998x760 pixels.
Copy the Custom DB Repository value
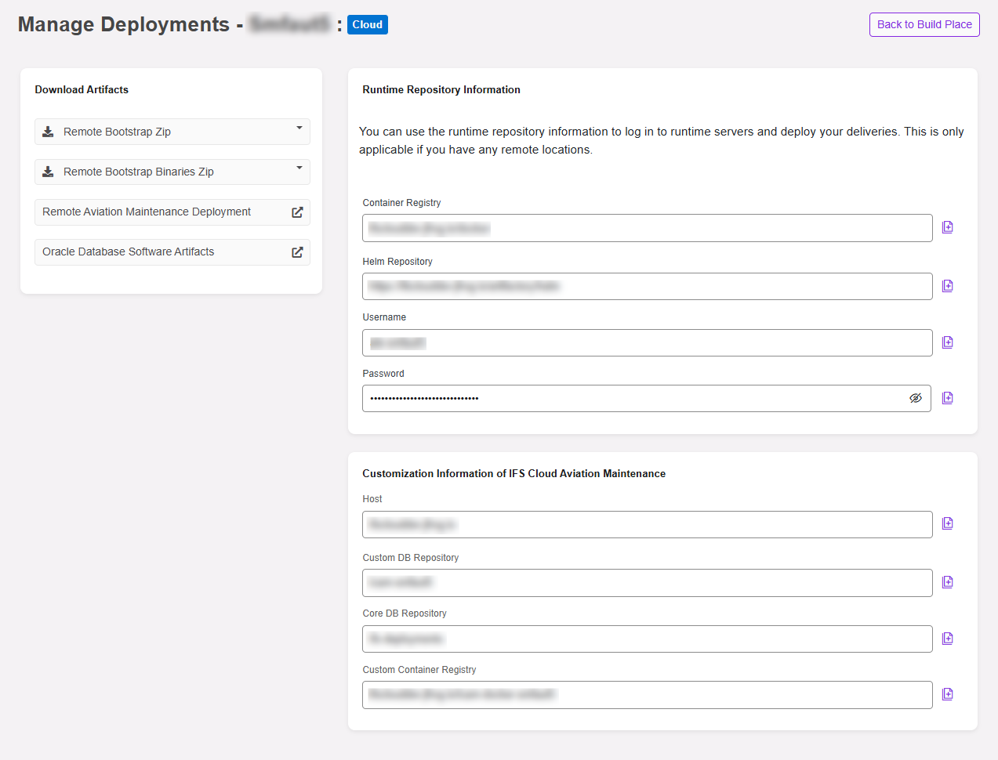947,582
